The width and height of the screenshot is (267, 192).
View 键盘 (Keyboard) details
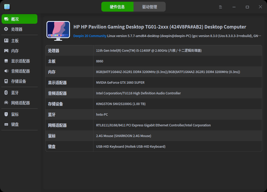[x=15, y=125]
